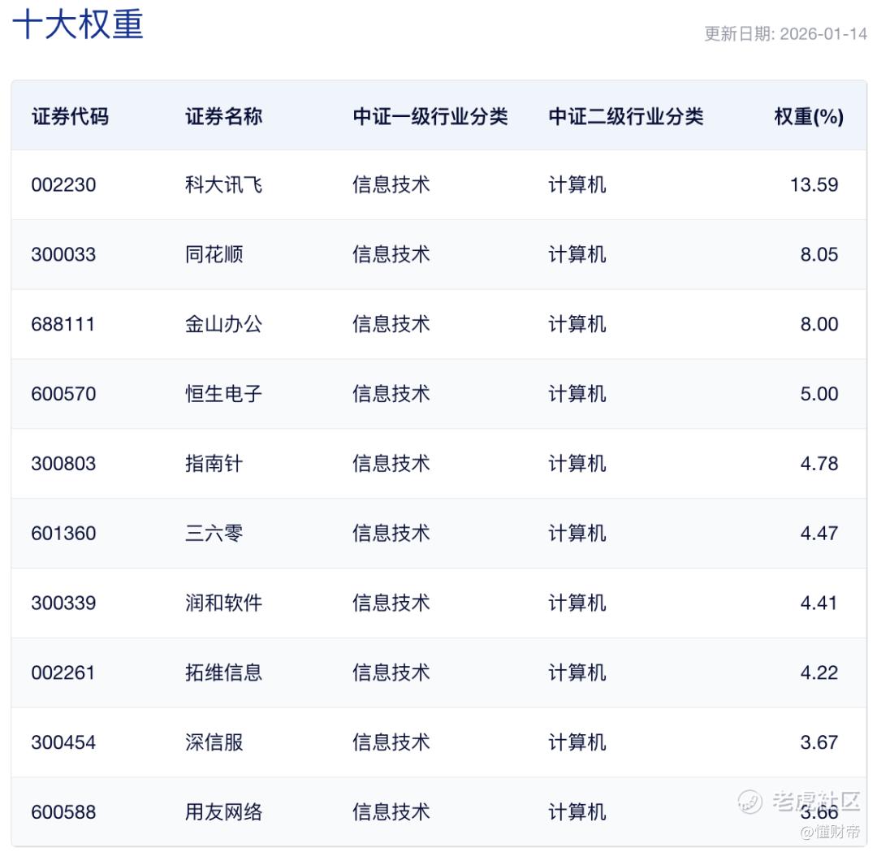Select the 恒生电子 name cell

[224, 394]
